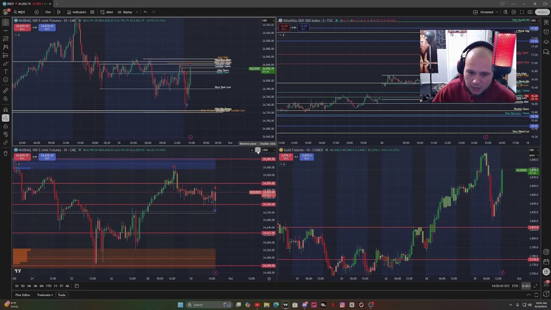Undo the last chart action
This screenshot has width=551, height=310.
(145, 12)
